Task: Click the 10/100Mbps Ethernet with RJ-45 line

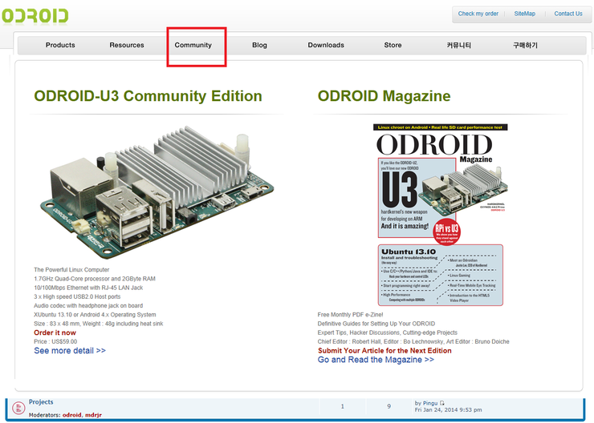Action: [88, 288]
